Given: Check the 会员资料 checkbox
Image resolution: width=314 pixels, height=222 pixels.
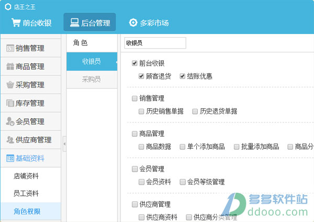Looking at the screenshot, I should 141,182.
